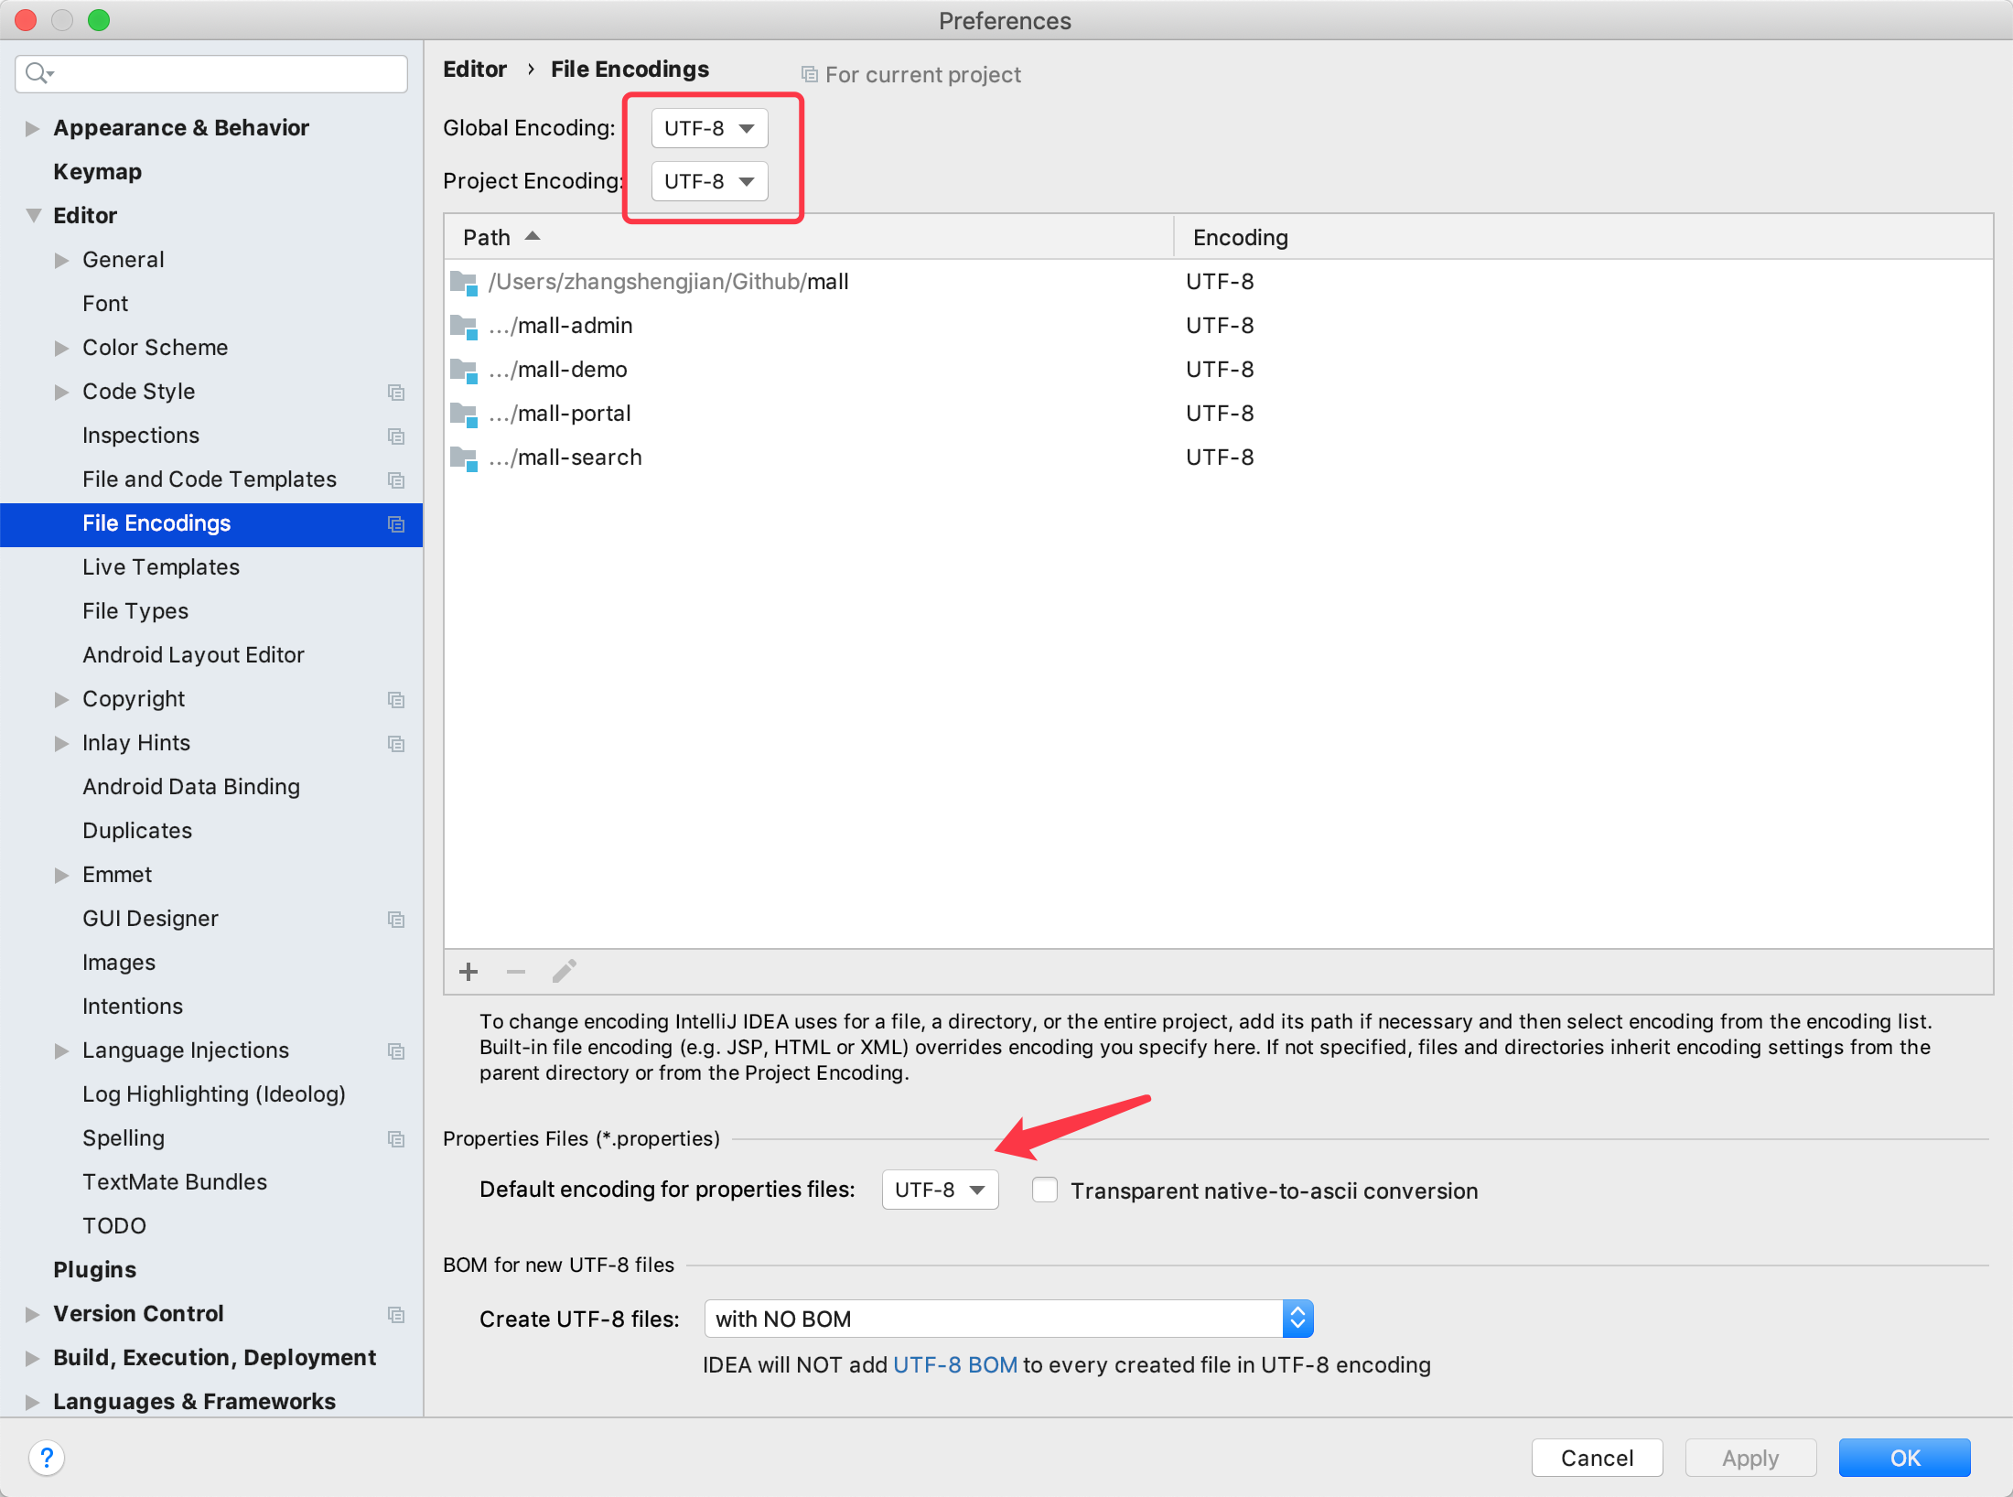Viewport: 2013px width, 1497px height.
Task: Select Global Encoding UTF-8 dropdown
Action: coord(707,129)
